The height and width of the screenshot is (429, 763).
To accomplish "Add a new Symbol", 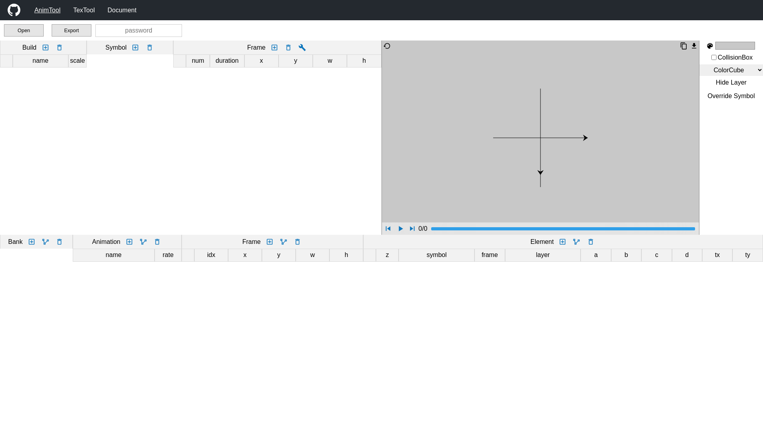I will [136, 48].
